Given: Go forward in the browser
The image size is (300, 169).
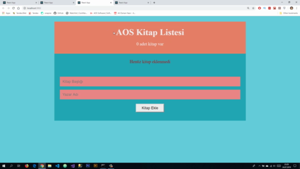Looking at the screenshot, I should coord(8,8).
